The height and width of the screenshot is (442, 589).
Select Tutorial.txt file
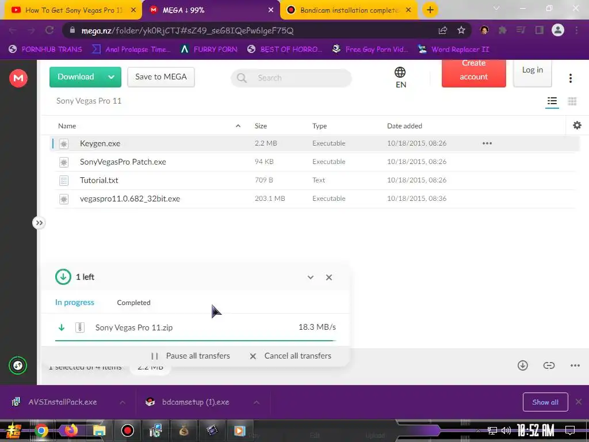tap(314, 180)
